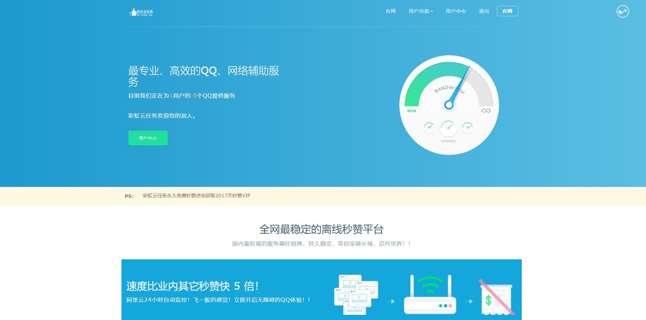Click the bandwidth gauge needle hub
This screenshot has height=320, width=646.
[x=449, y=104]
